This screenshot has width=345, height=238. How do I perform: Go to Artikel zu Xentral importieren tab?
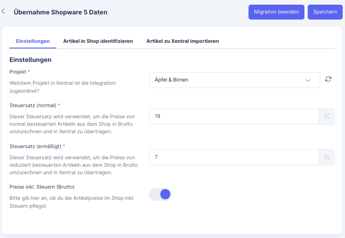click(182, 41)
